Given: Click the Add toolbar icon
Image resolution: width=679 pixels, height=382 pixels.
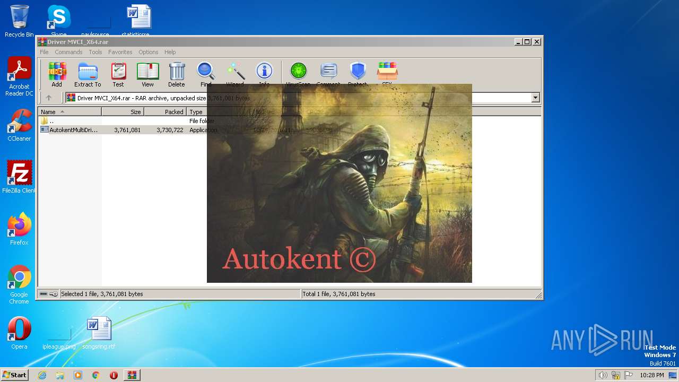Looking at the screenshot, I should (57, 74).
